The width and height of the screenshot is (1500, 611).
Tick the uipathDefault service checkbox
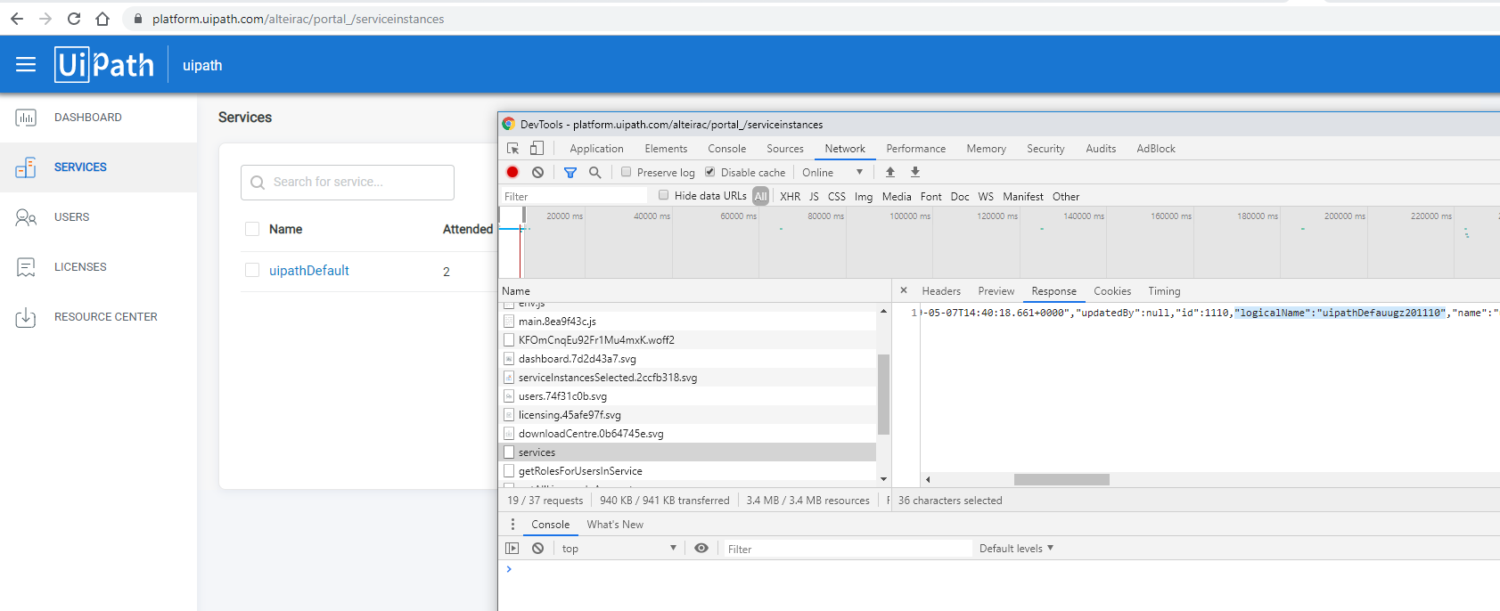pyautogui.click(x=252, y=270)
